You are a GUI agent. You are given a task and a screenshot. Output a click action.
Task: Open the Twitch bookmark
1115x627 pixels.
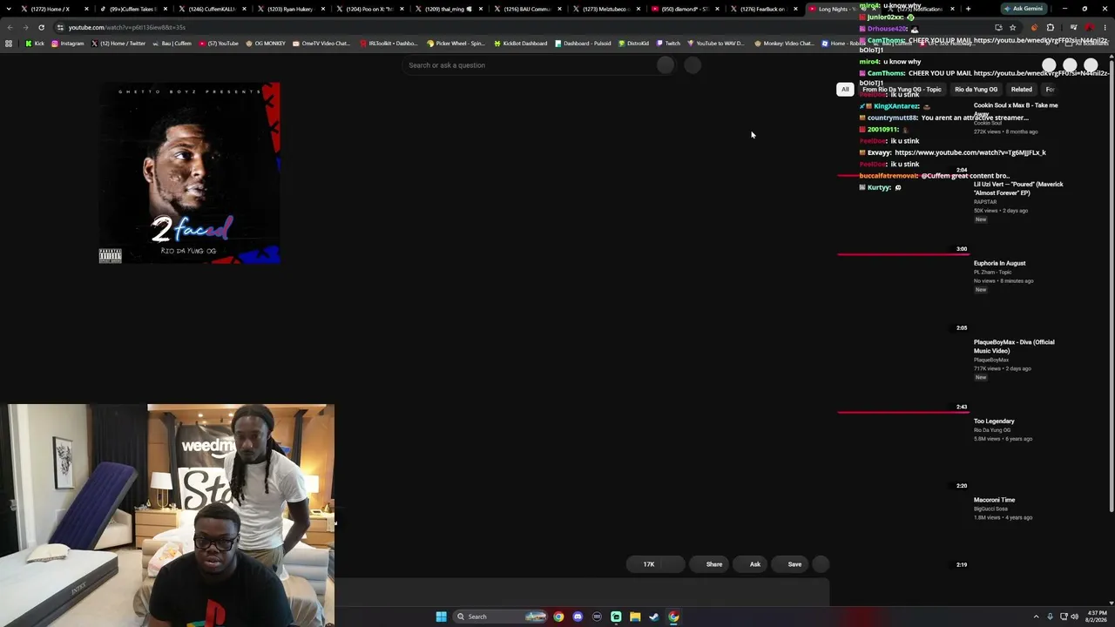pyautogui.click(x=668, y=44)
